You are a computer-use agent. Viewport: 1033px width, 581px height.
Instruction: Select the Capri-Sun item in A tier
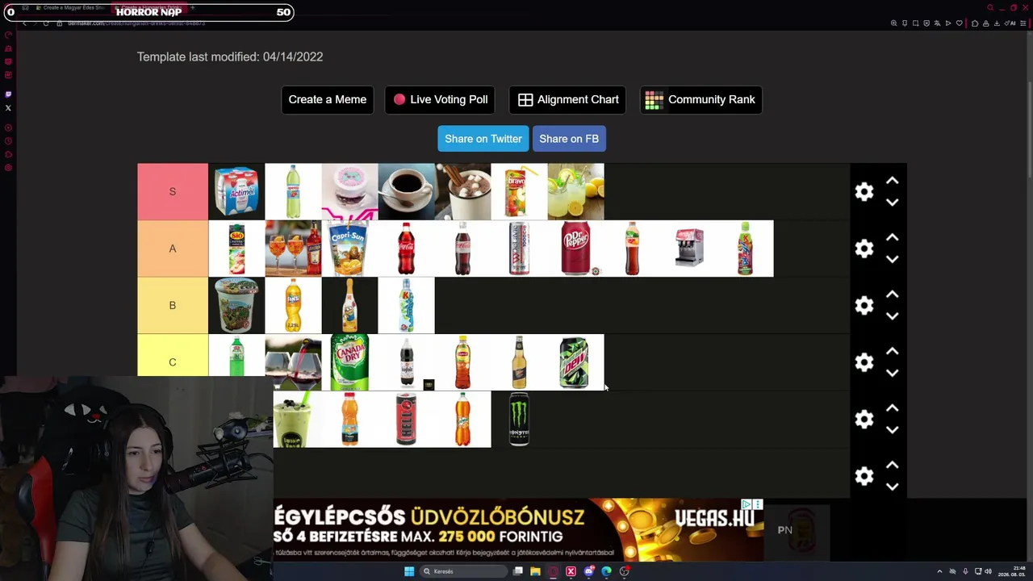click(349, 249)
